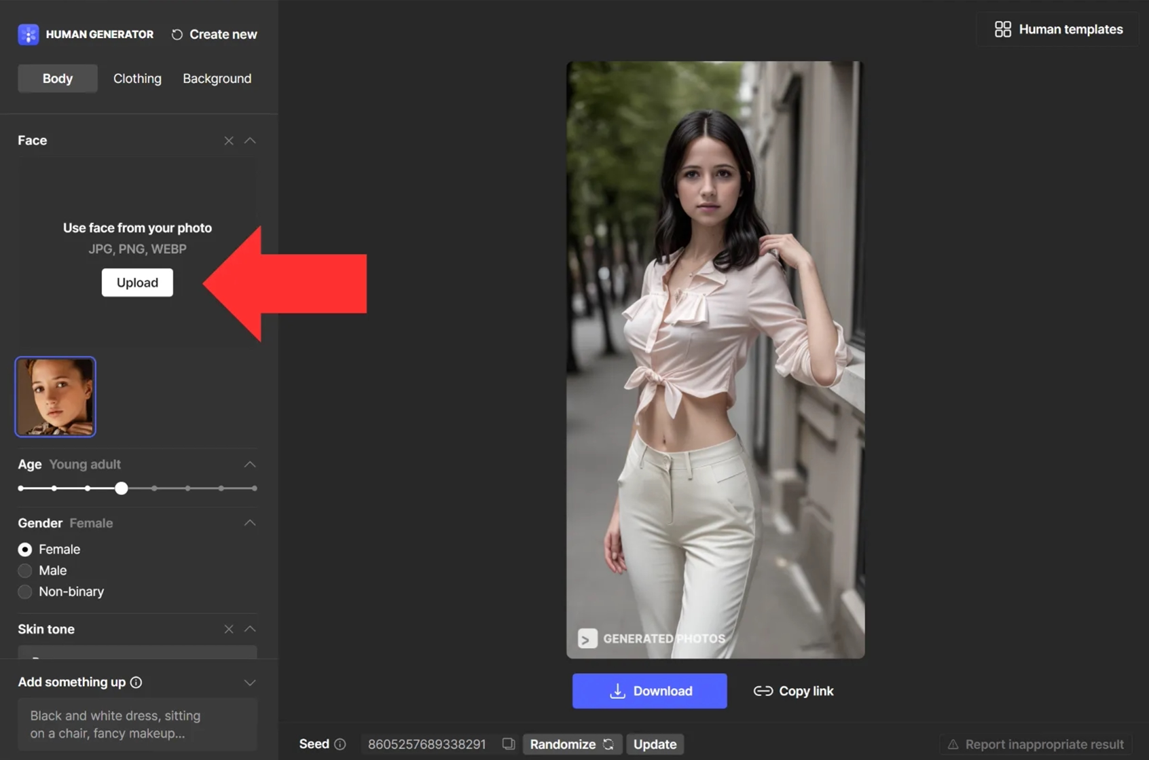Clear the Skin tone selection X icon
Viewport: 1149px width, 760px height.
click(229, 629)
